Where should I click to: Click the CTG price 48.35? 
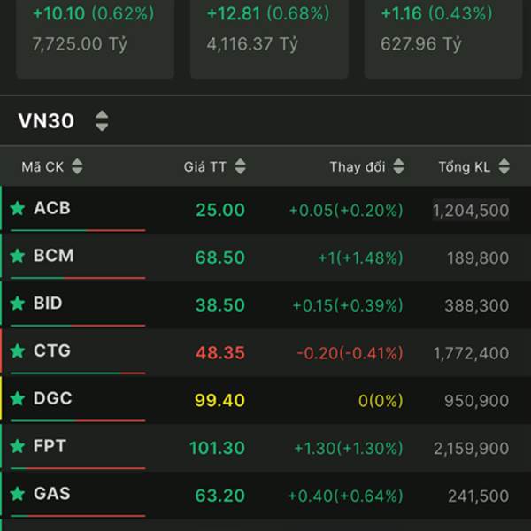219,352
